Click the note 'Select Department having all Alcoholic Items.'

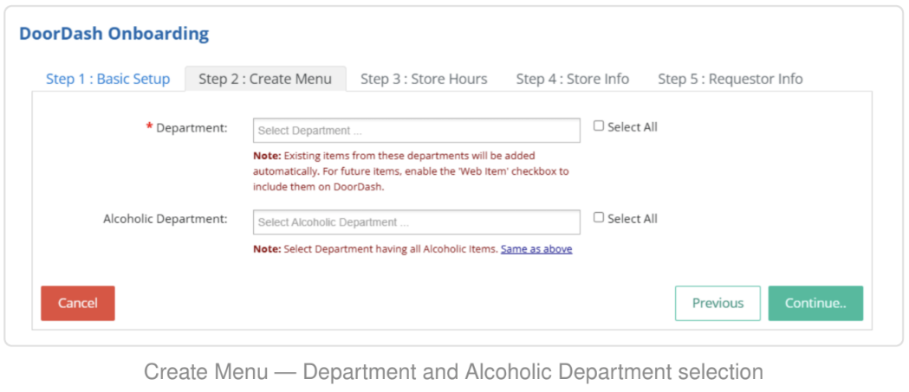(x=376, y=249)
